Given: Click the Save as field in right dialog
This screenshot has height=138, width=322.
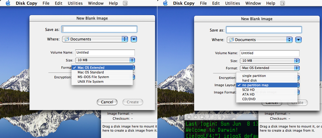Looking at the screenshot, I should pyautogui.click(x=264, y=30).
